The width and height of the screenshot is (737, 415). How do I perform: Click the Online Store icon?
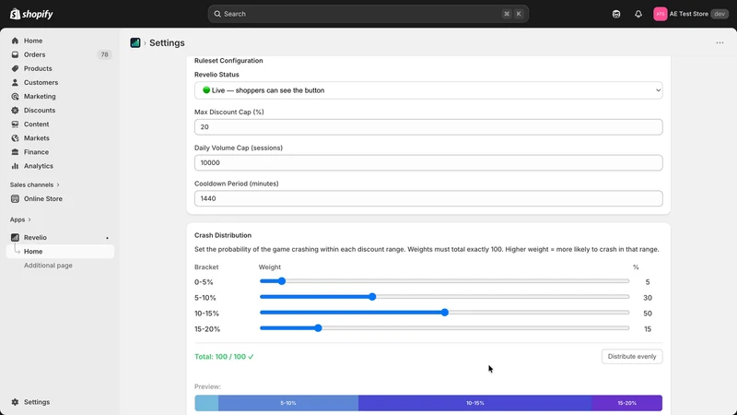point(15,198)
